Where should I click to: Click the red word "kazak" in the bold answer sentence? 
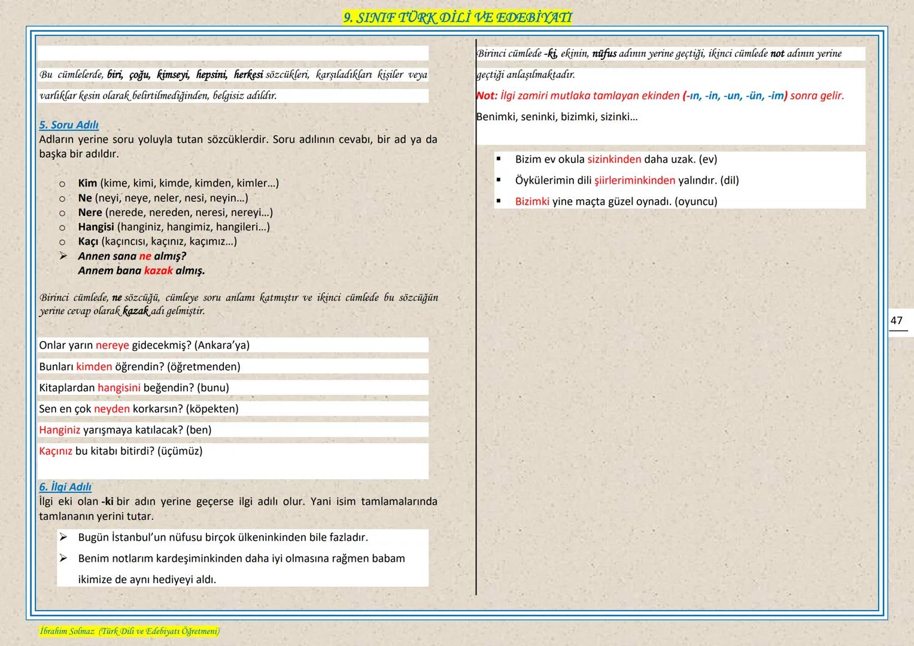(x=158, y=270)
